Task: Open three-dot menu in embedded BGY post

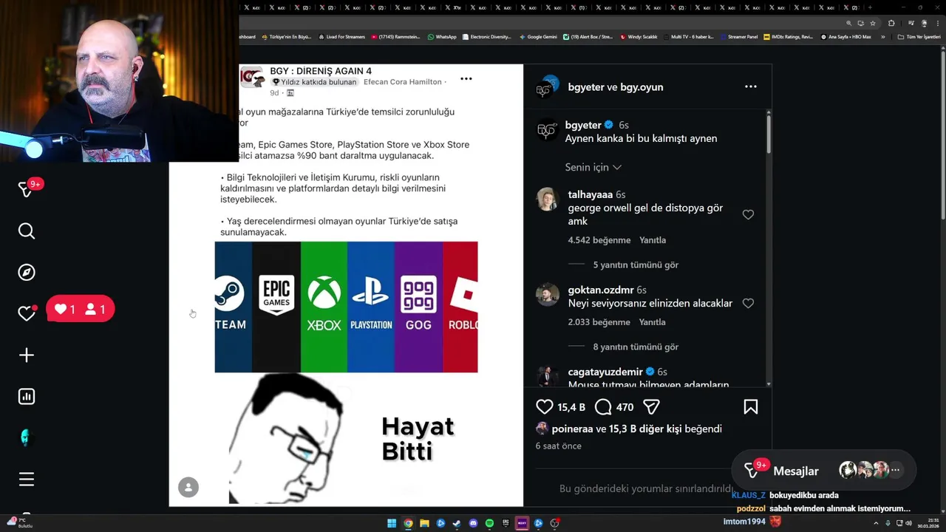Action: [466, 78]
